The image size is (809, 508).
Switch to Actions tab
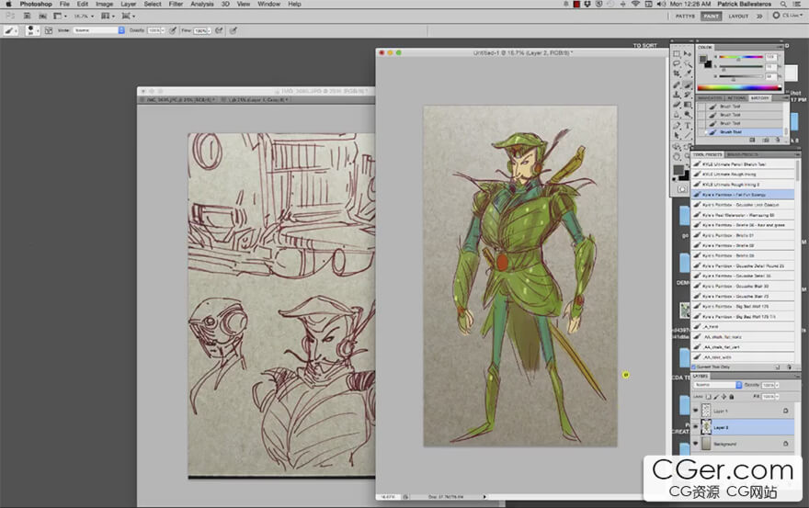pyautogui.click(x=736, y=98)
